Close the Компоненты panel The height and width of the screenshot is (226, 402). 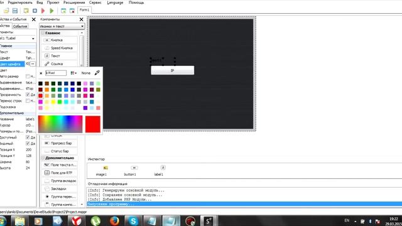(81, 19)
